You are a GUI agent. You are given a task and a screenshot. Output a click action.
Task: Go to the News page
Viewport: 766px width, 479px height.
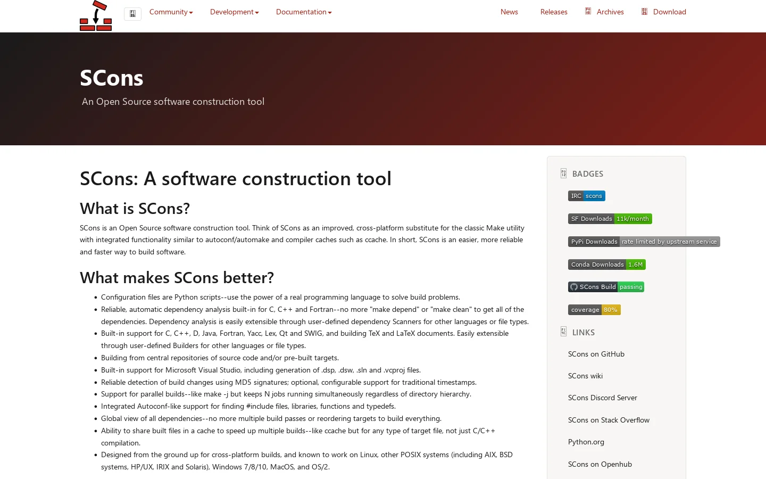(509, 12)
